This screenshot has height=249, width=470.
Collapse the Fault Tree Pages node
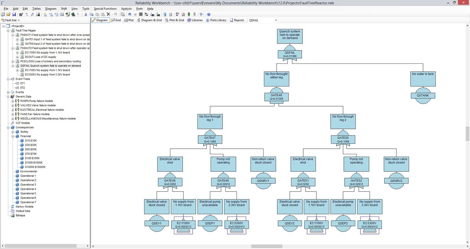(x=7, y=31)
